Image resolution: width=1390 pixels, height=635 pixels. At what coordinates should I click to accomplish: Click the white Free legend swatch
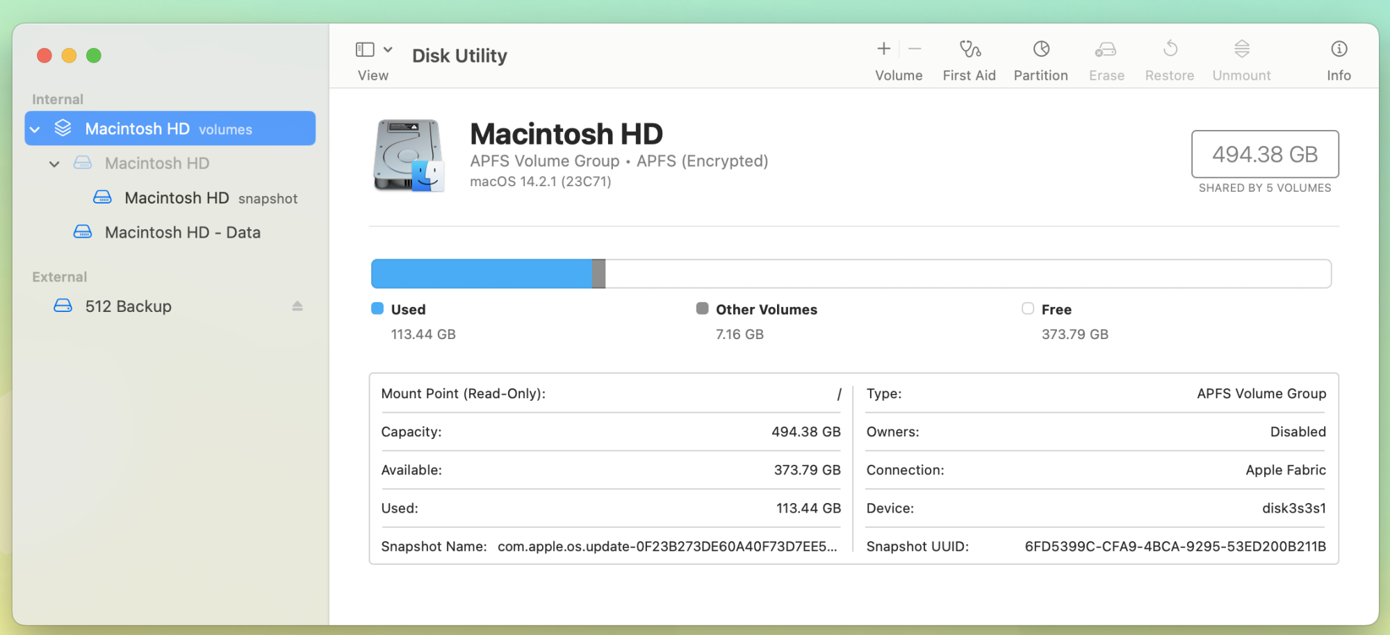(1028, 308)
